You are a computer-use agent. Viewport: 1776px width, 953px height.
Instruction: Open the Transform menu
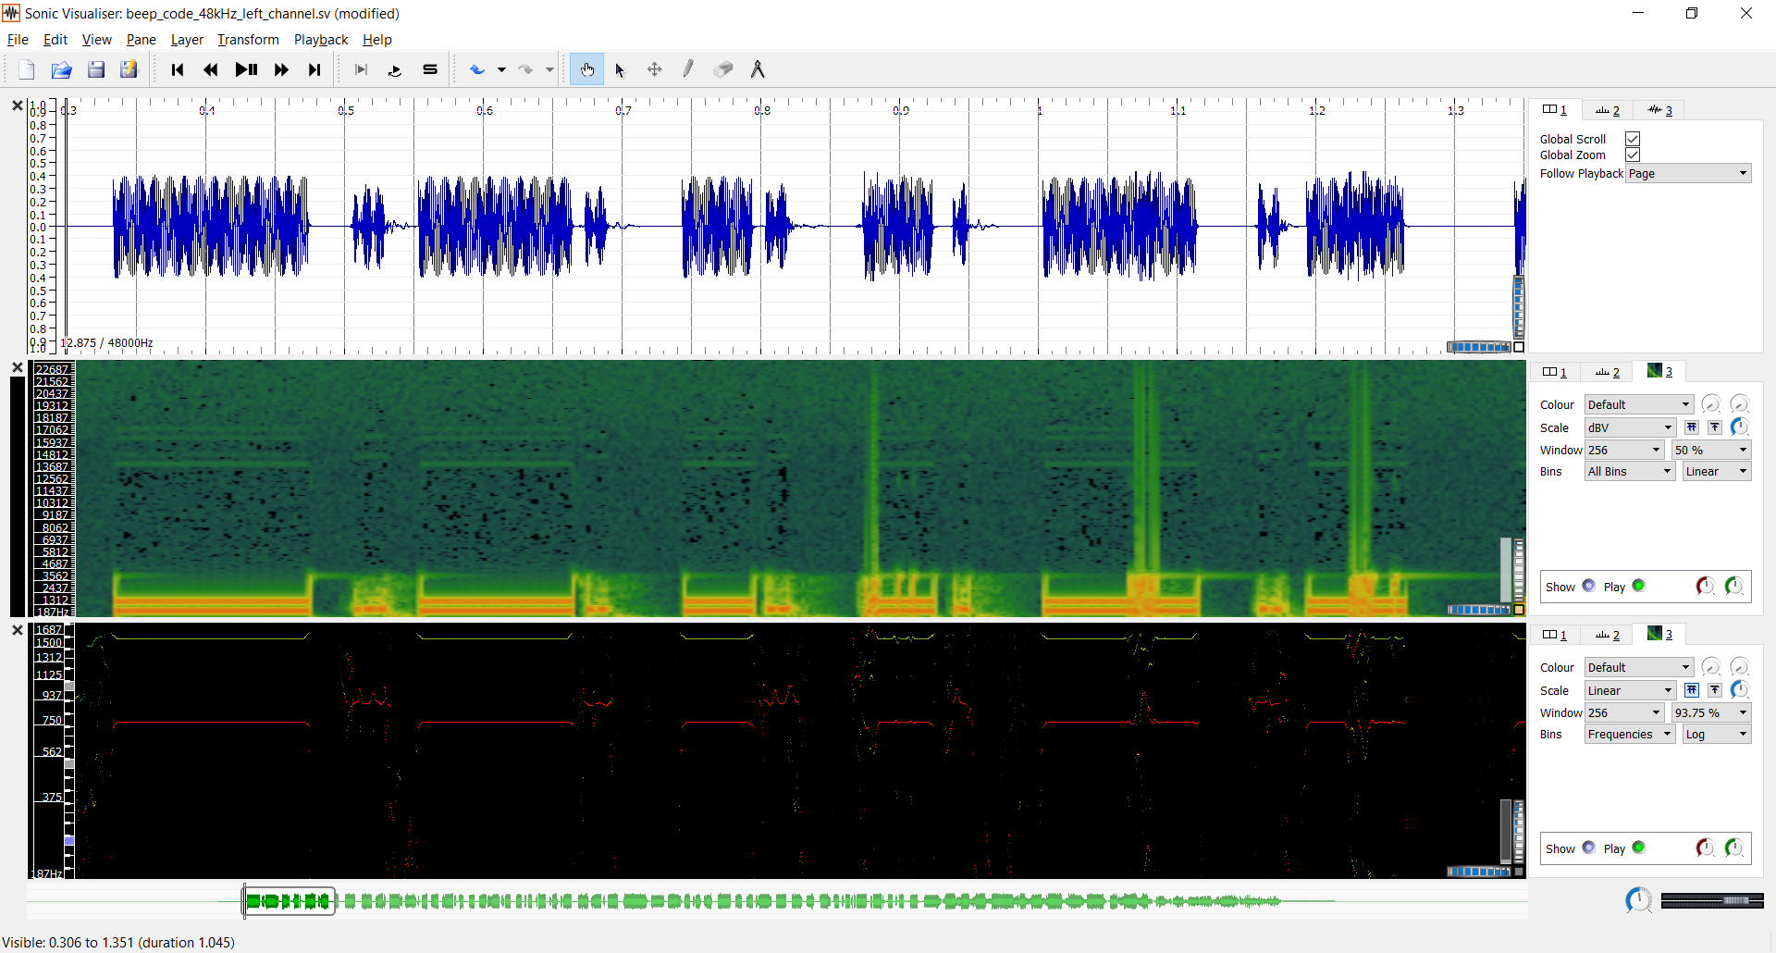click(x=247, y=40)
